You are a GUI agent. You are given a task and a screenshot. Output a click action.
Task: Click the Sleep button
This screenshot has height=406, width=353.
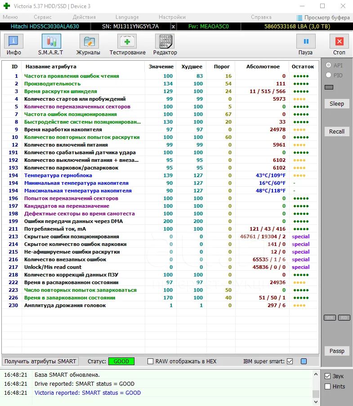[337, 104]
